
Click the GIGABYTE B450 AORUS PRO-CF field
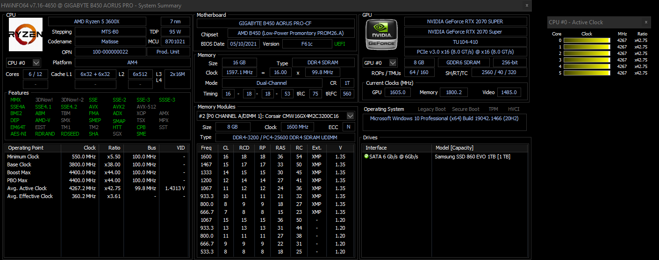(x=276, y=23)
